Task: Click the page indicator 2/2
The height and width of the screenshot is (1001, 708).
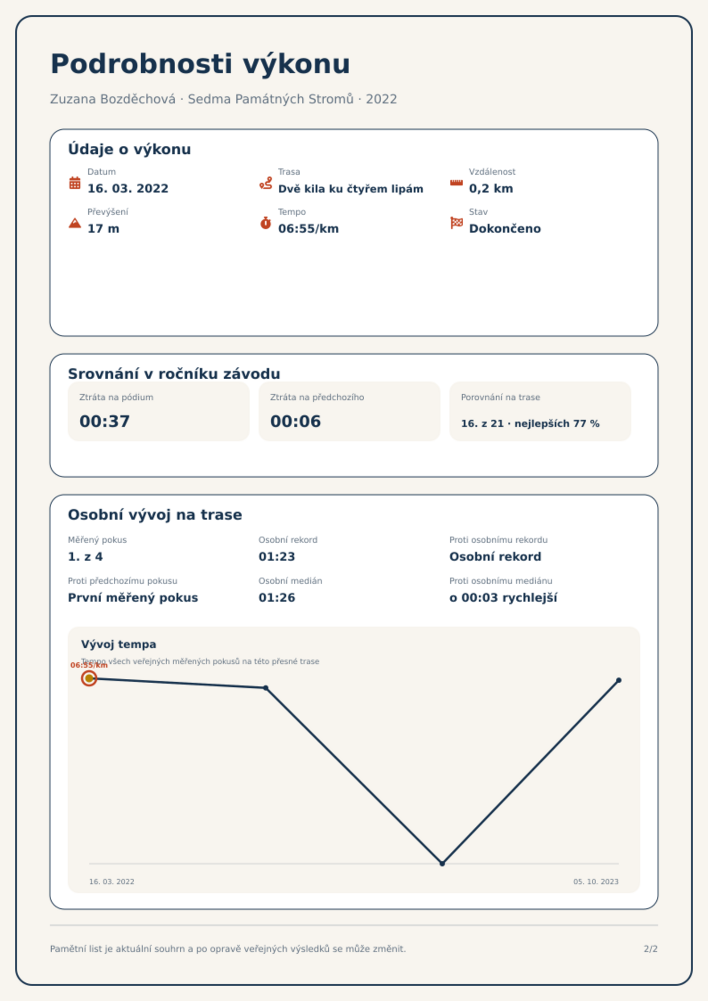Action: [650, 948]
